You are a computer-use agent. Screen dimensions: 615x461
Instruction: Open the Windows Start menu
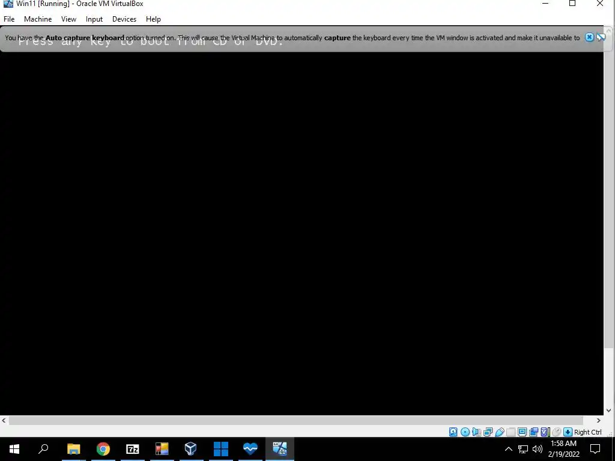point(14,449)
